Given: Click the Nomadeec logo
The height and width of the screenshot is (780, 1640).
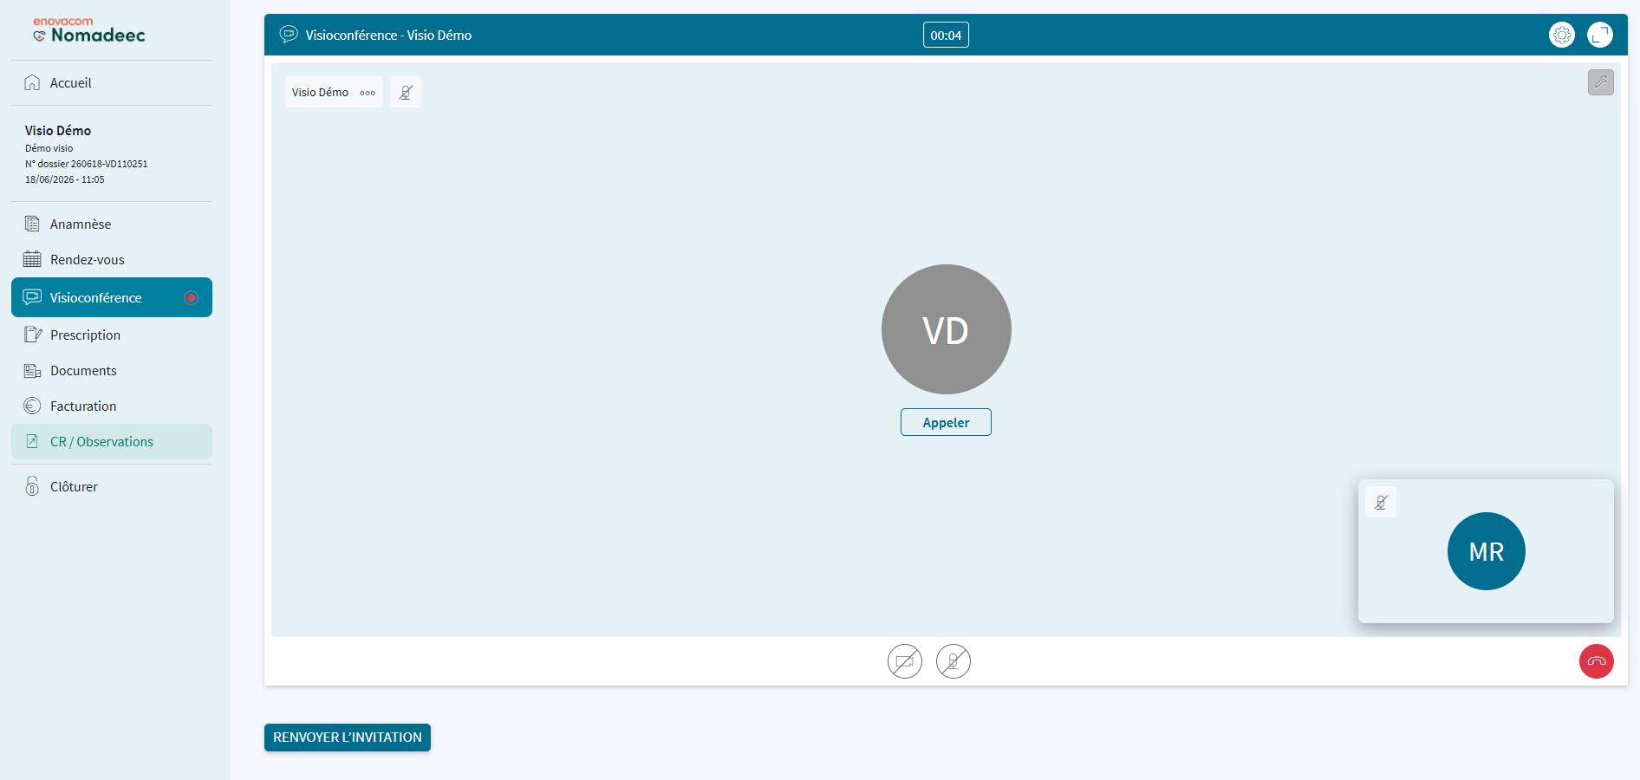Looking at the screenshot, I should pyautogui.click(x=89, y=30).
